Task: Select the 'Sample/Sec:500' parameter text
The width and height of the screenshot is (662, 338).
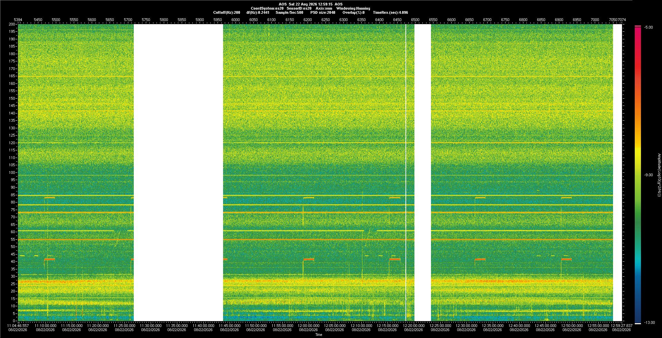Action: pos(289,12)
